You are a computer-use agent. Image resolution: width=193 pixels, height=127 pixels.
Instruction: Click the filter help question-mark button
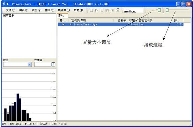click(x=53, y=64)
